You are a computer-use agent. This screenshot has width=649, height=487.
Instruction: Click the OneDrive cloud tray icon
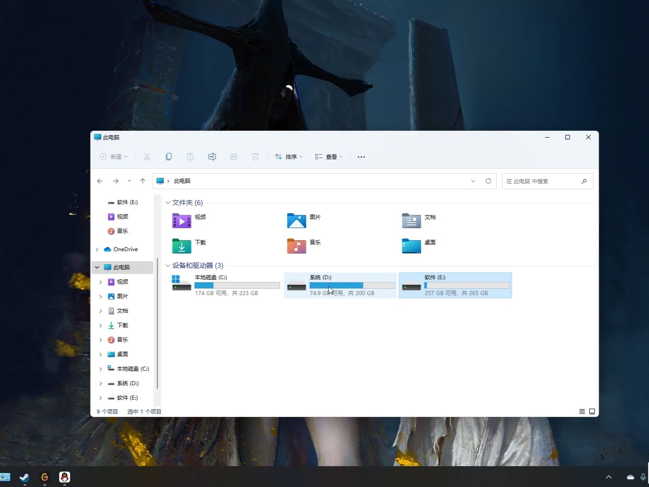coord(630,477)
